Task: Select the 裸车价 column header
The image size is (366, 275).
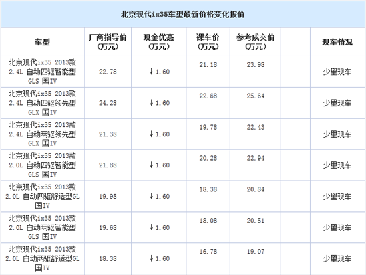Action: (208, 42)
